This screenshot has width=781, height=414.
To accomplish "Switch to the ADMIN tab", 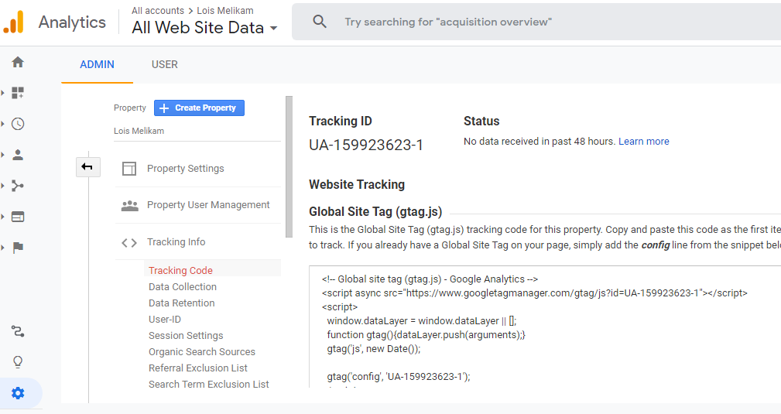I will pyautogui.click(x=97, y=64).
